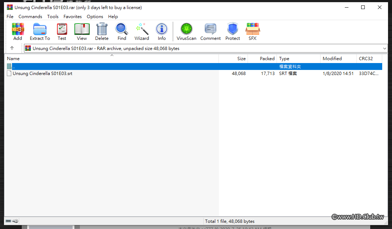Open the Tools menu

pos(53,16)
